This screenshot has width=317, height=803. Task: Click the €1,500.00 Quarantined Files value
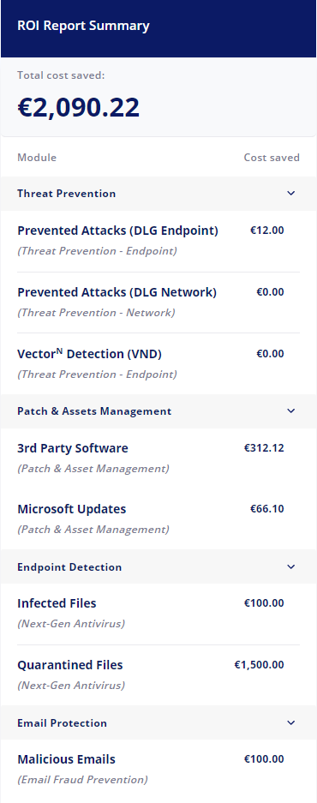(x=259, y=665)
